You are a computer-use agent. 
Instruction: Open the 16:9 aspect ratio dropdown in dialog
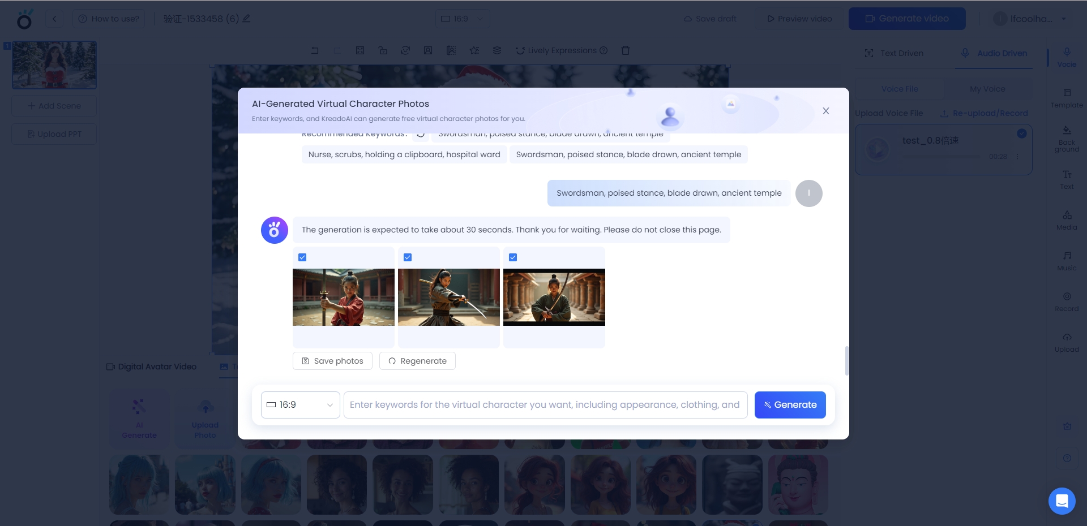point(300,405)
